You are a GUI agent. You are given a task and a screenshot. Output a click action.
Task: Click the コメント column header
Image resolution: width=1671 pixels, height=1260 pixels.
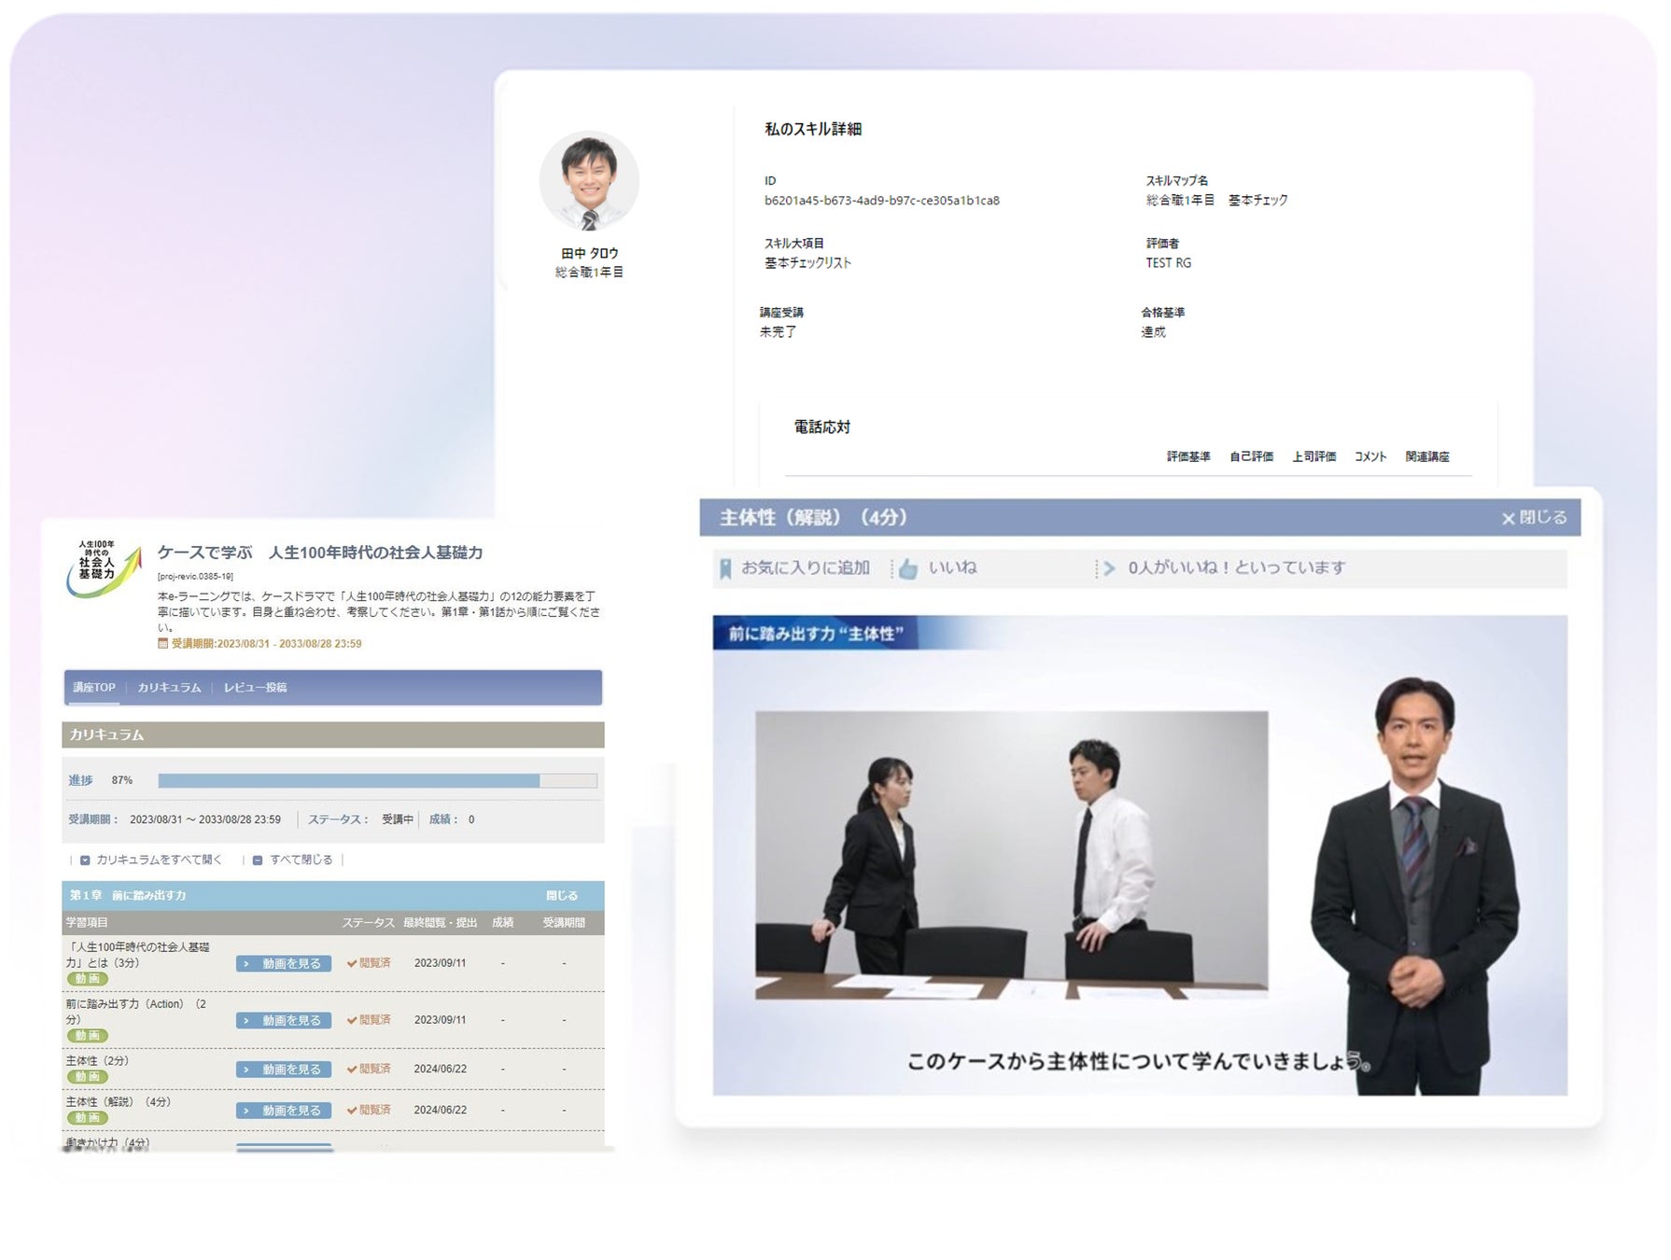pyautogui.click(x=1370, y=457)
